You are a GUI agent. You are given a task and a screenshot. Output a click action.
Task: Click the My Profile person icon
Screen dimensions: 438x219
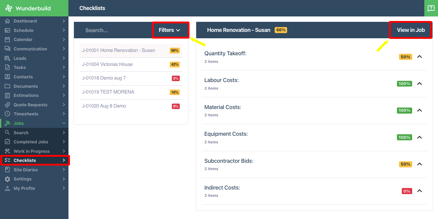(x=8, y=188)
